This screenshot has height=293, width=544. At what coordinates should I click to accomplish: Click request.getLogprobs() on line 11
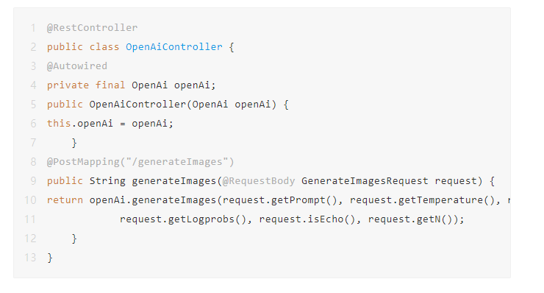pos(183,219)
